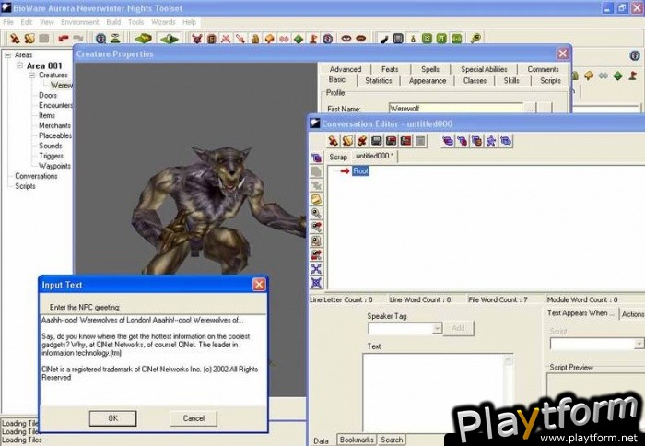Viewport: 645px width, 446px height.
Task: Click the Text box in Conversation Editor
Action: [x=433, y=393]
